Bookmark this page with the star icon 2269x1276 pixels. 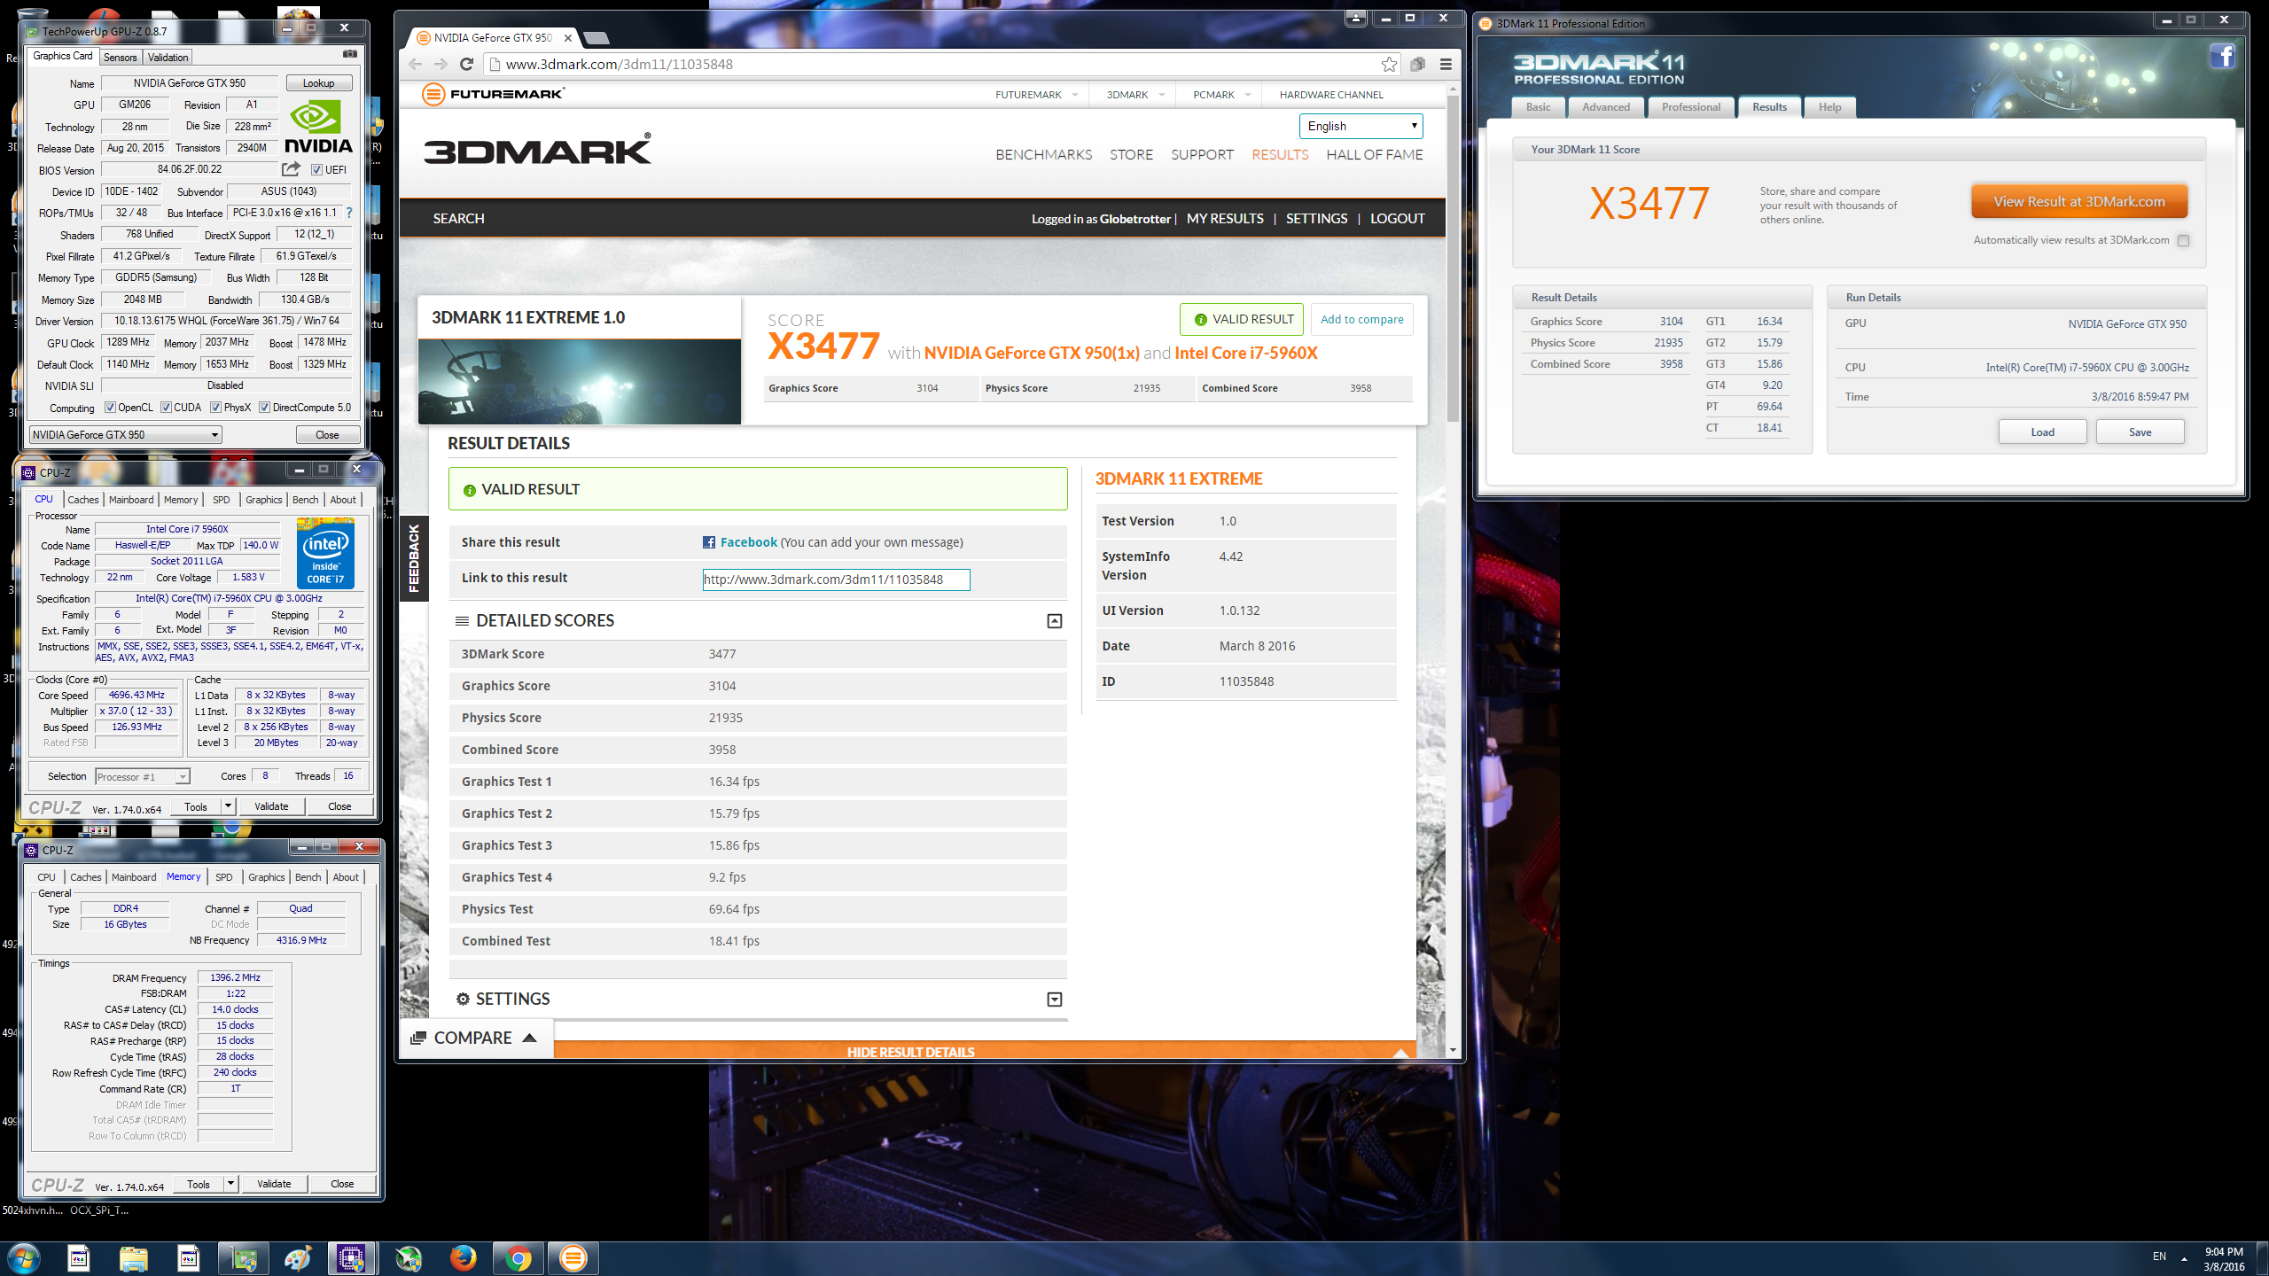click(1389, 64)
